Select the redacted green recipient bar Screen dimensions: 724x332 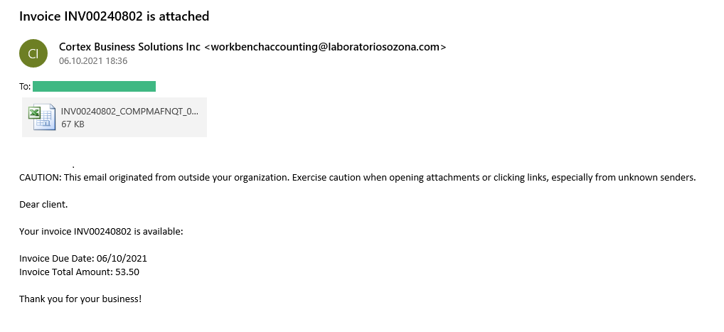(94, 86)
